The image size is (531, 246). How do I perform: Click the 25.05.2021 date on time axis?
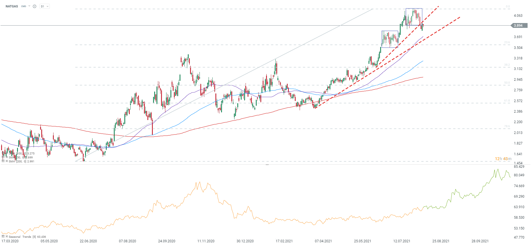click(363, 241)
